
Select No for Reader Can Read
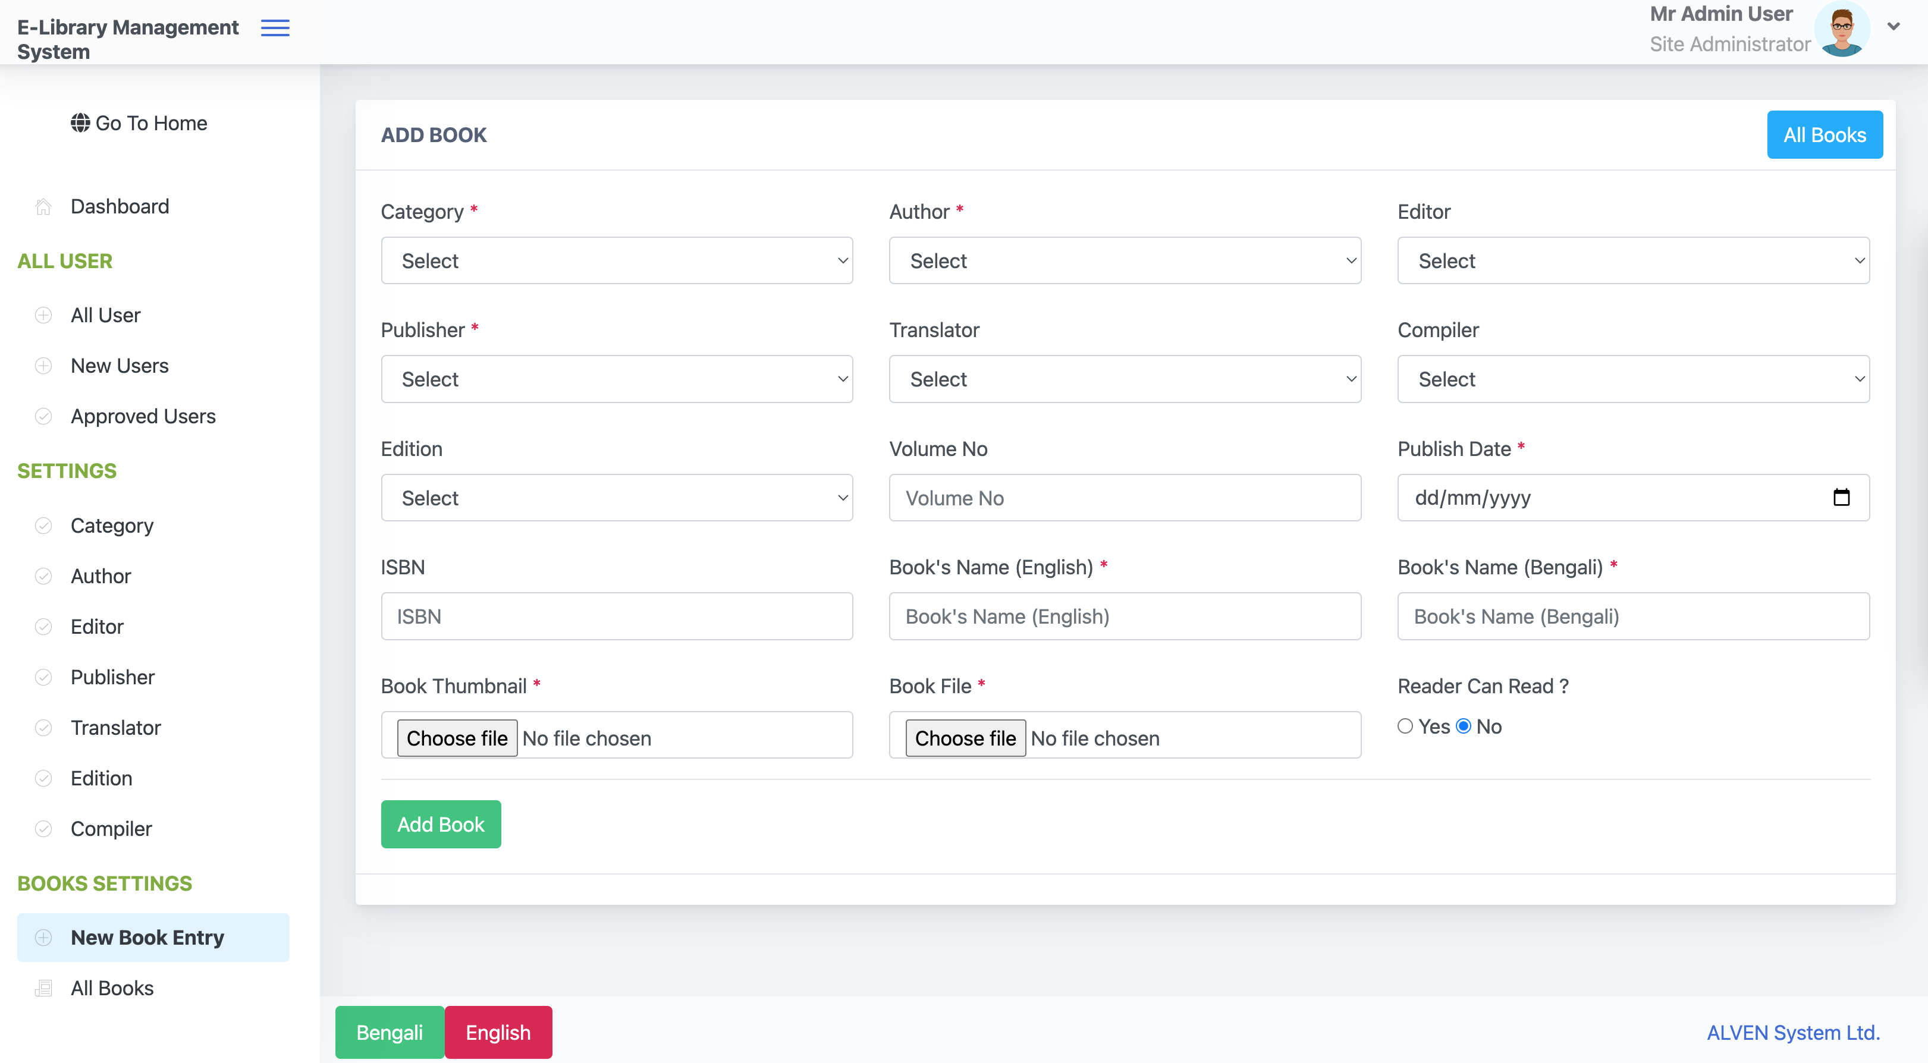point(1463,727)
